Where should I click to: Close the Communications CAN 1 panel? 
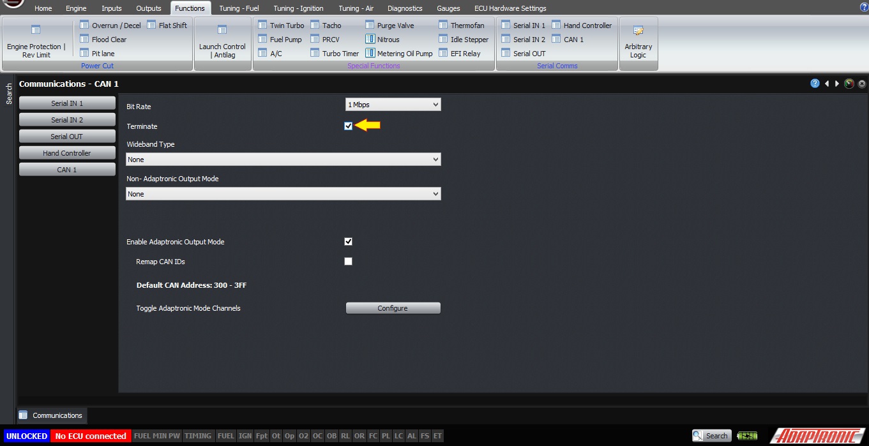coord(862,84)
